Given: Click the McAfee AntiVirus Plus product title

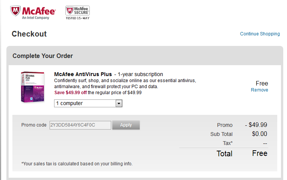Looking at the screenshot, I should point(83,74).
